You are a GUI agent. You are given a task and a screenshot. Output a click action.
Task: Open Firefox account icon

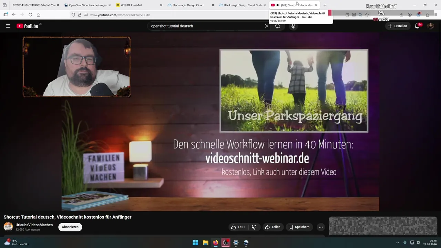(410, 15)
